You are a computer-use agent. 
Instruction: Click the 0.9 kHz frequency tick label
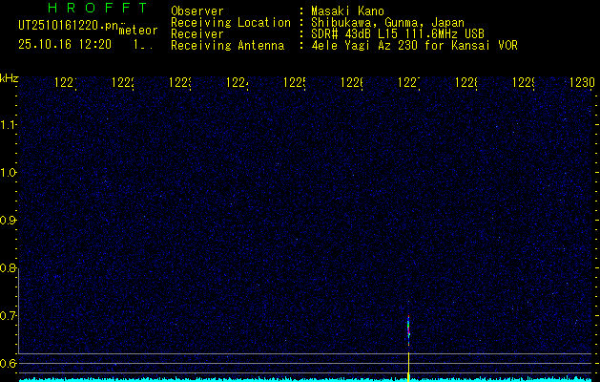[8, 220]
